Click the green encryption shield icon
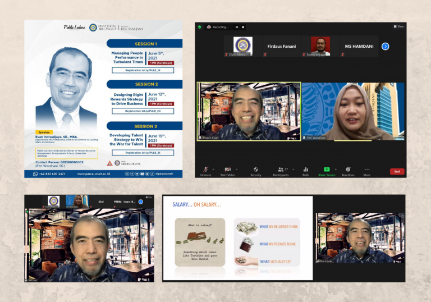This screenshot has width=431, height=302. click(200, 27)
